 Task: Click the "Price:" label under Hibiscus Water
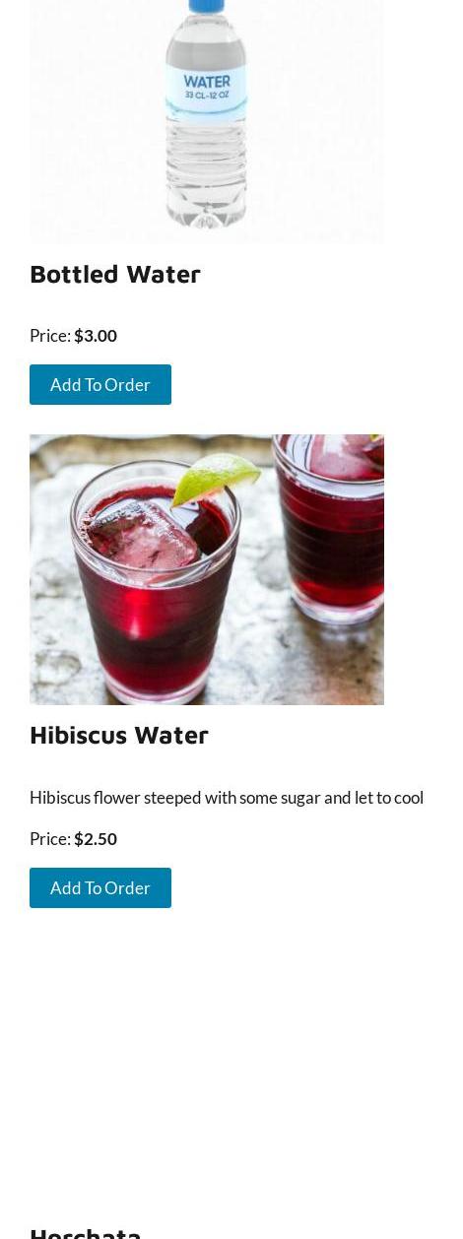click(50, 839)
